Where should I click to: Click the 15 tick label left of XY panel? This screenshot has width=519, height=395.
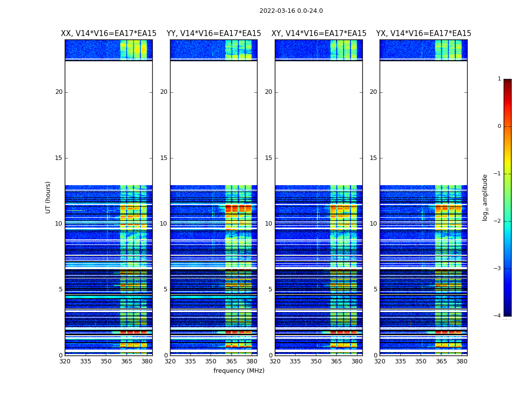click(268, 158)
